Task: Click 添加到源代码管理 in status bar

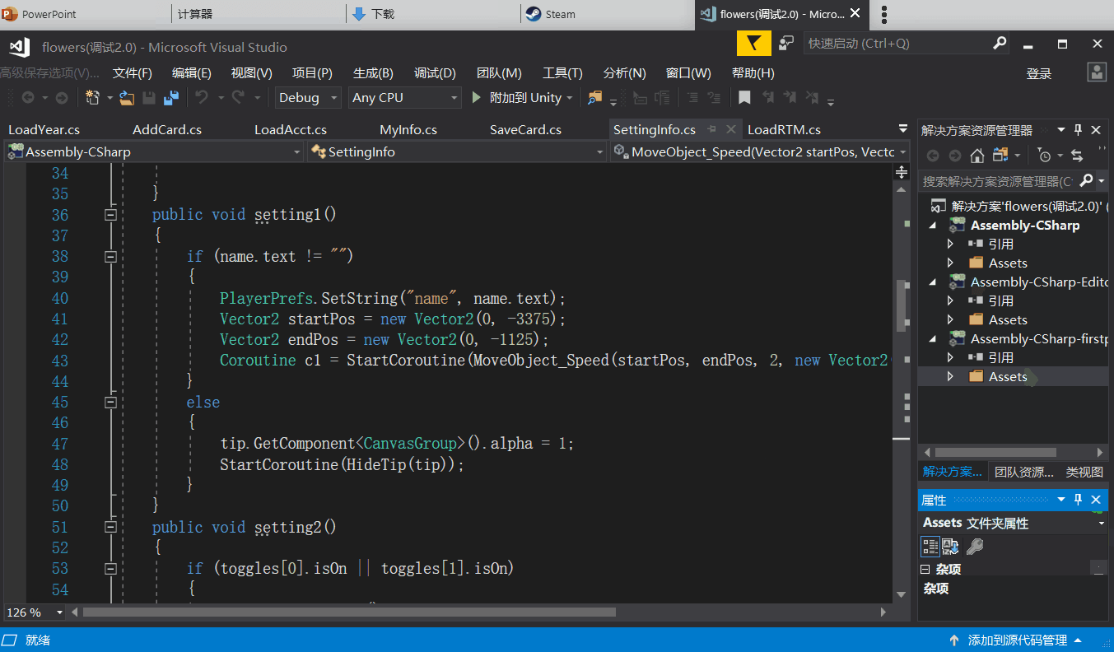Action: click(x=1017, y=640)
